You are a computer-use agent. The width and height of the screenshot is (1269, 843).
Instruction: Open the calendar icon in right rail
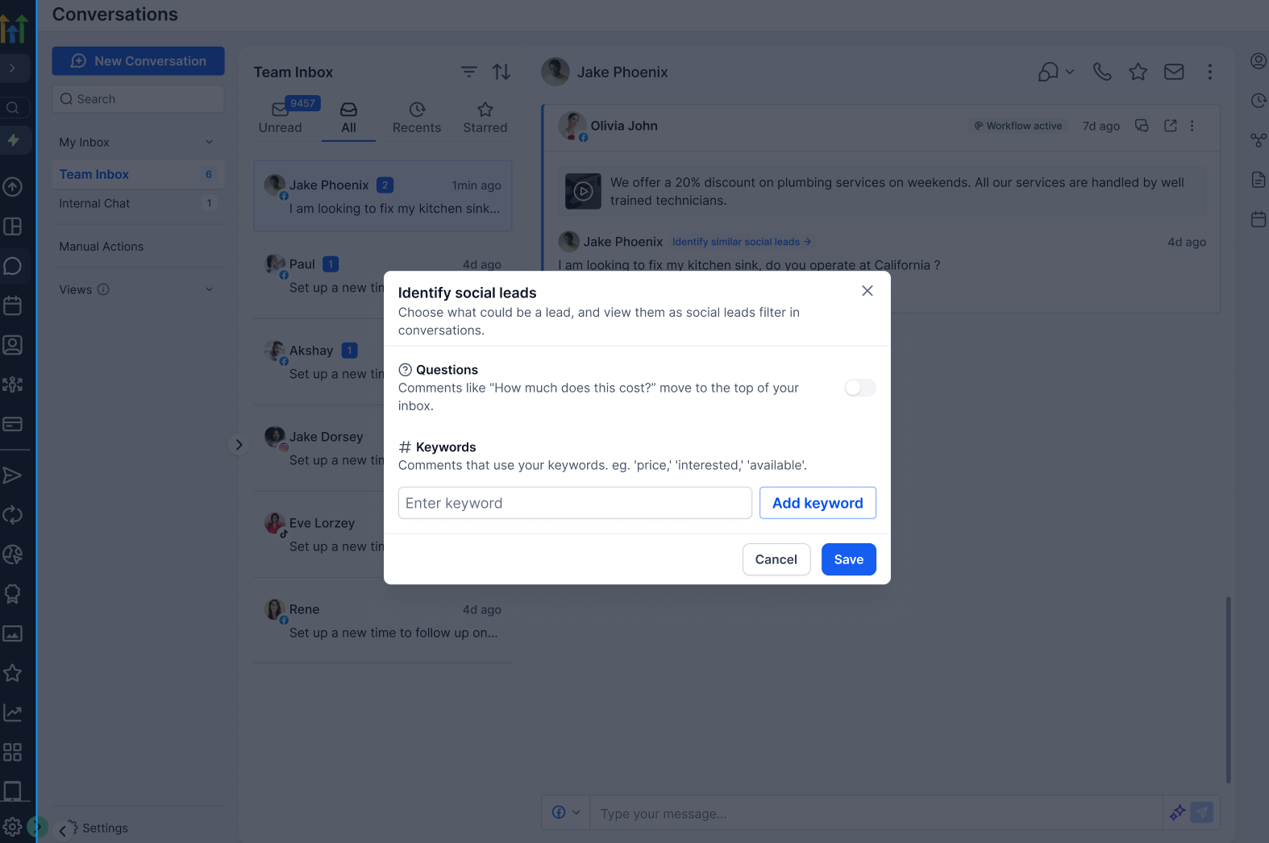[x=1258, y=218]
